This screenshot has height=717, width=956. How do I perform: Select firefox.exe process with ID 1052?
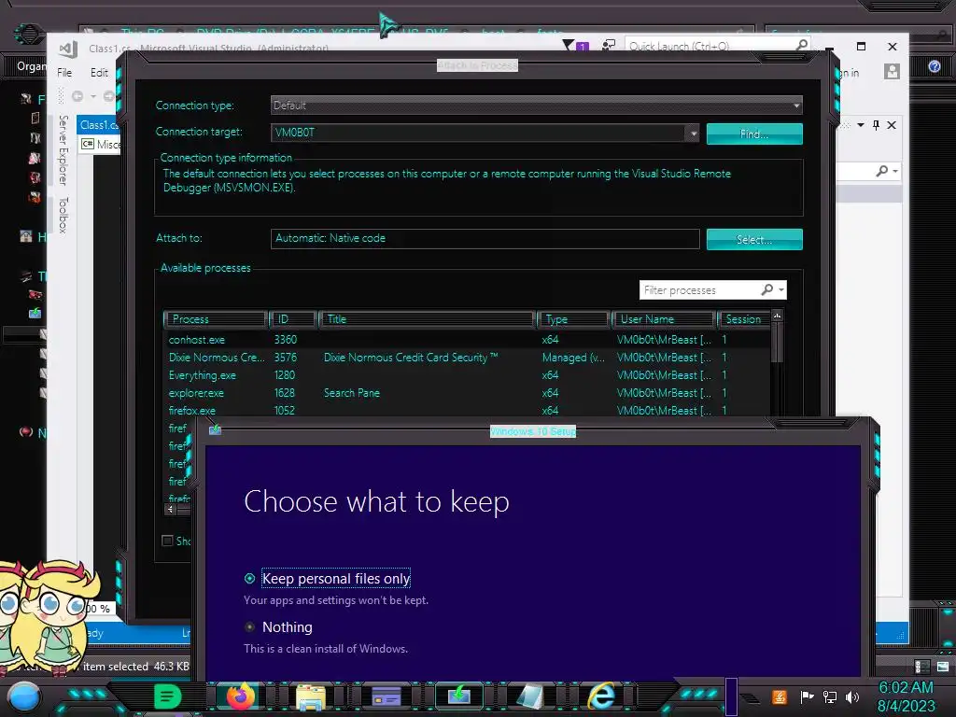(x=468, y=411)
